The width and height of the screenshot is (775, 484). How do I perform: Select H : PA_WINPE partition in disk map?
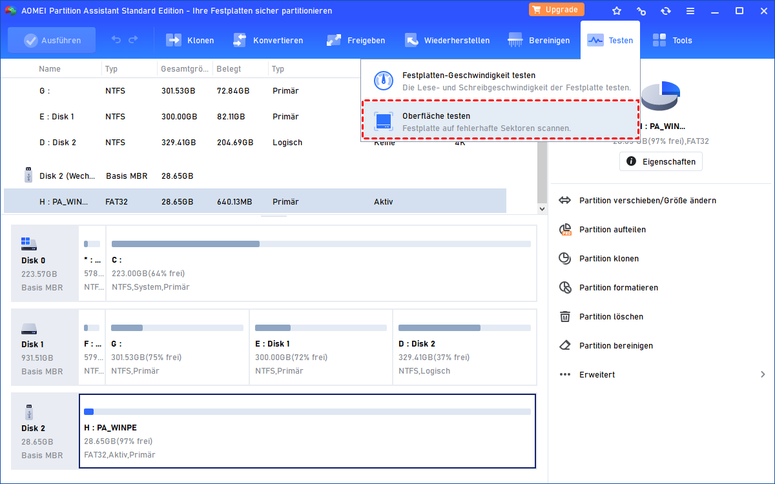(x=307, y=431)
